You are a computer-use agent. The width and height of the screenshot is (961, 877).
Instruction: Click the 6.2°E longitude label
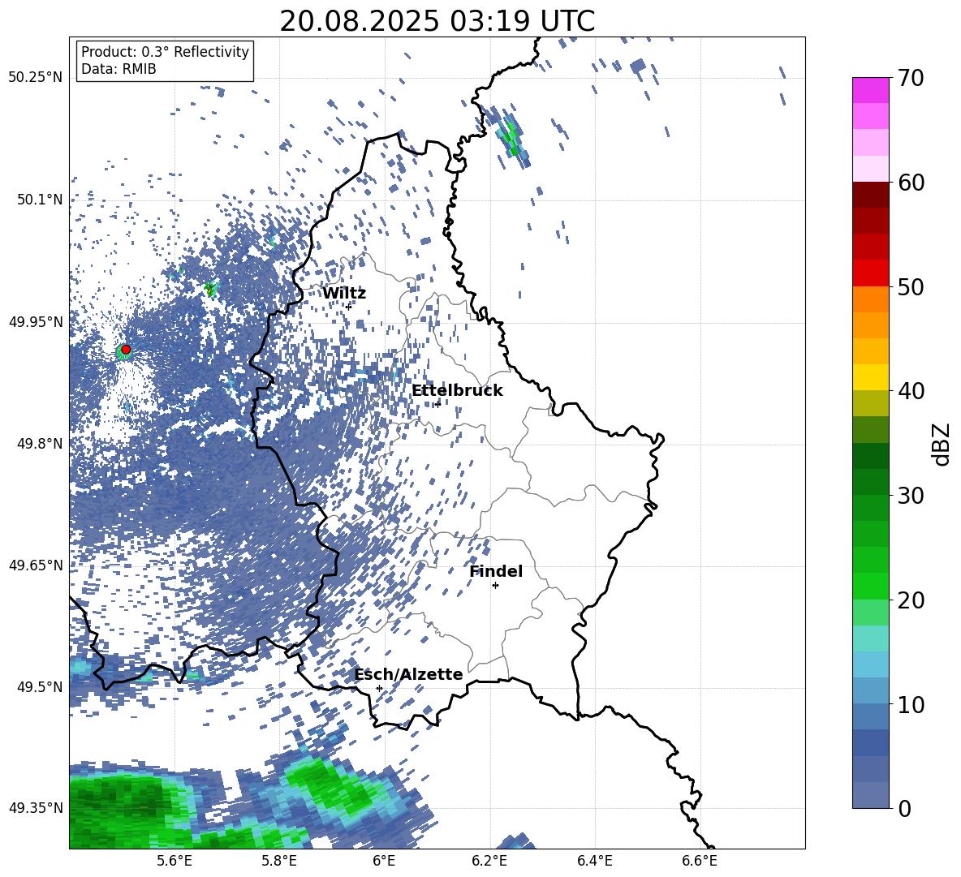tap(489, 861)
